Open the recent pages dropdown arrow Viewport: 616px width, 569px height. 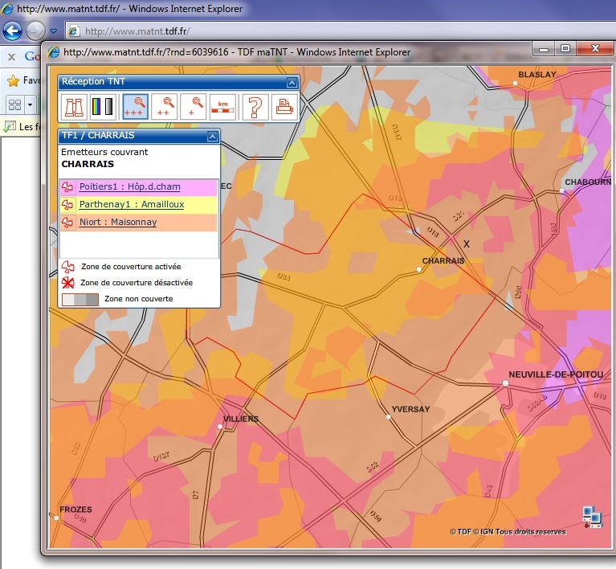(x=54, y=31)
